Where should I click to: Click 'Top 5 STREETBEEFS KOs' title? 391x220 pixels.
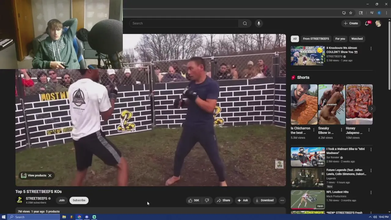pyautogui.click(x=38, y=192)
